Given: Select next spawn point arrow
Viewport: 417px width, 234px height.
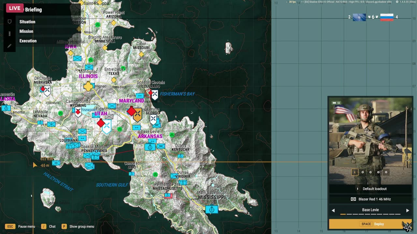Looking at the screenshot, I should [x=408, y=210].
